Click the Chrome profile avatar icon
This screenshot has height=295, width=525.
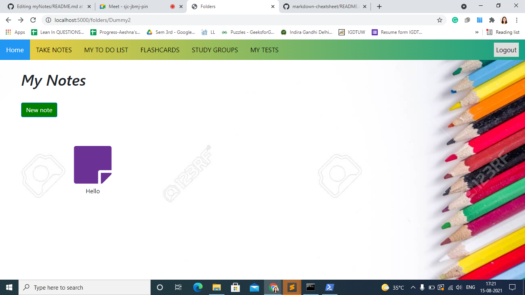point(504,20)
